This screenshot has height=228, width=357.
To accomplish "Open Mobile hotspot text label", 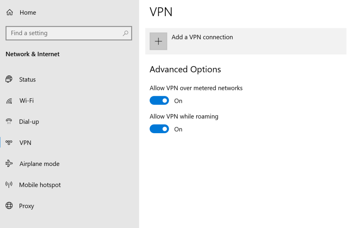I will click(x=40, y=185).
